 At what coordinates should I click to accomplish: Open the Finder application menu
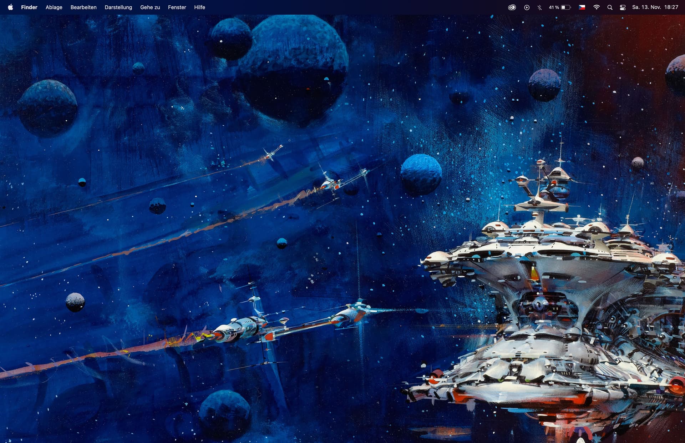click(x=29, y=7)
